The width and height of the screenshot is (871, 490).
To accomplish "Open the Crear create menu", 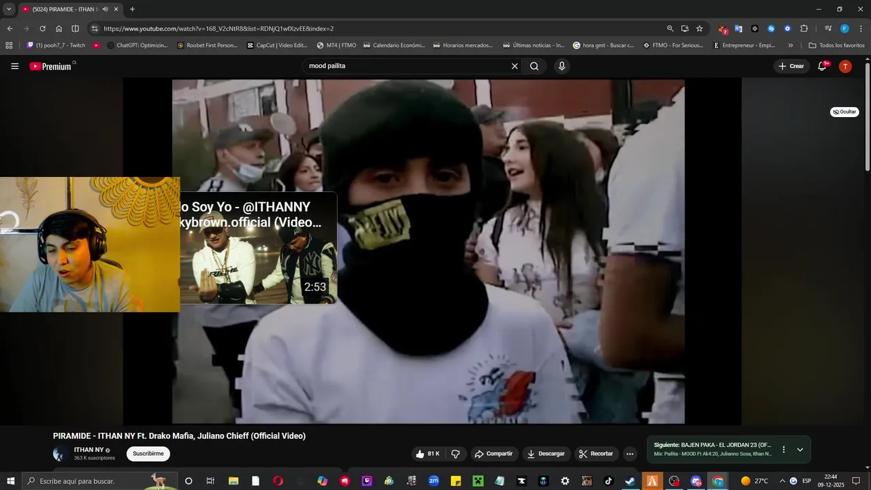I will point(791,66).
